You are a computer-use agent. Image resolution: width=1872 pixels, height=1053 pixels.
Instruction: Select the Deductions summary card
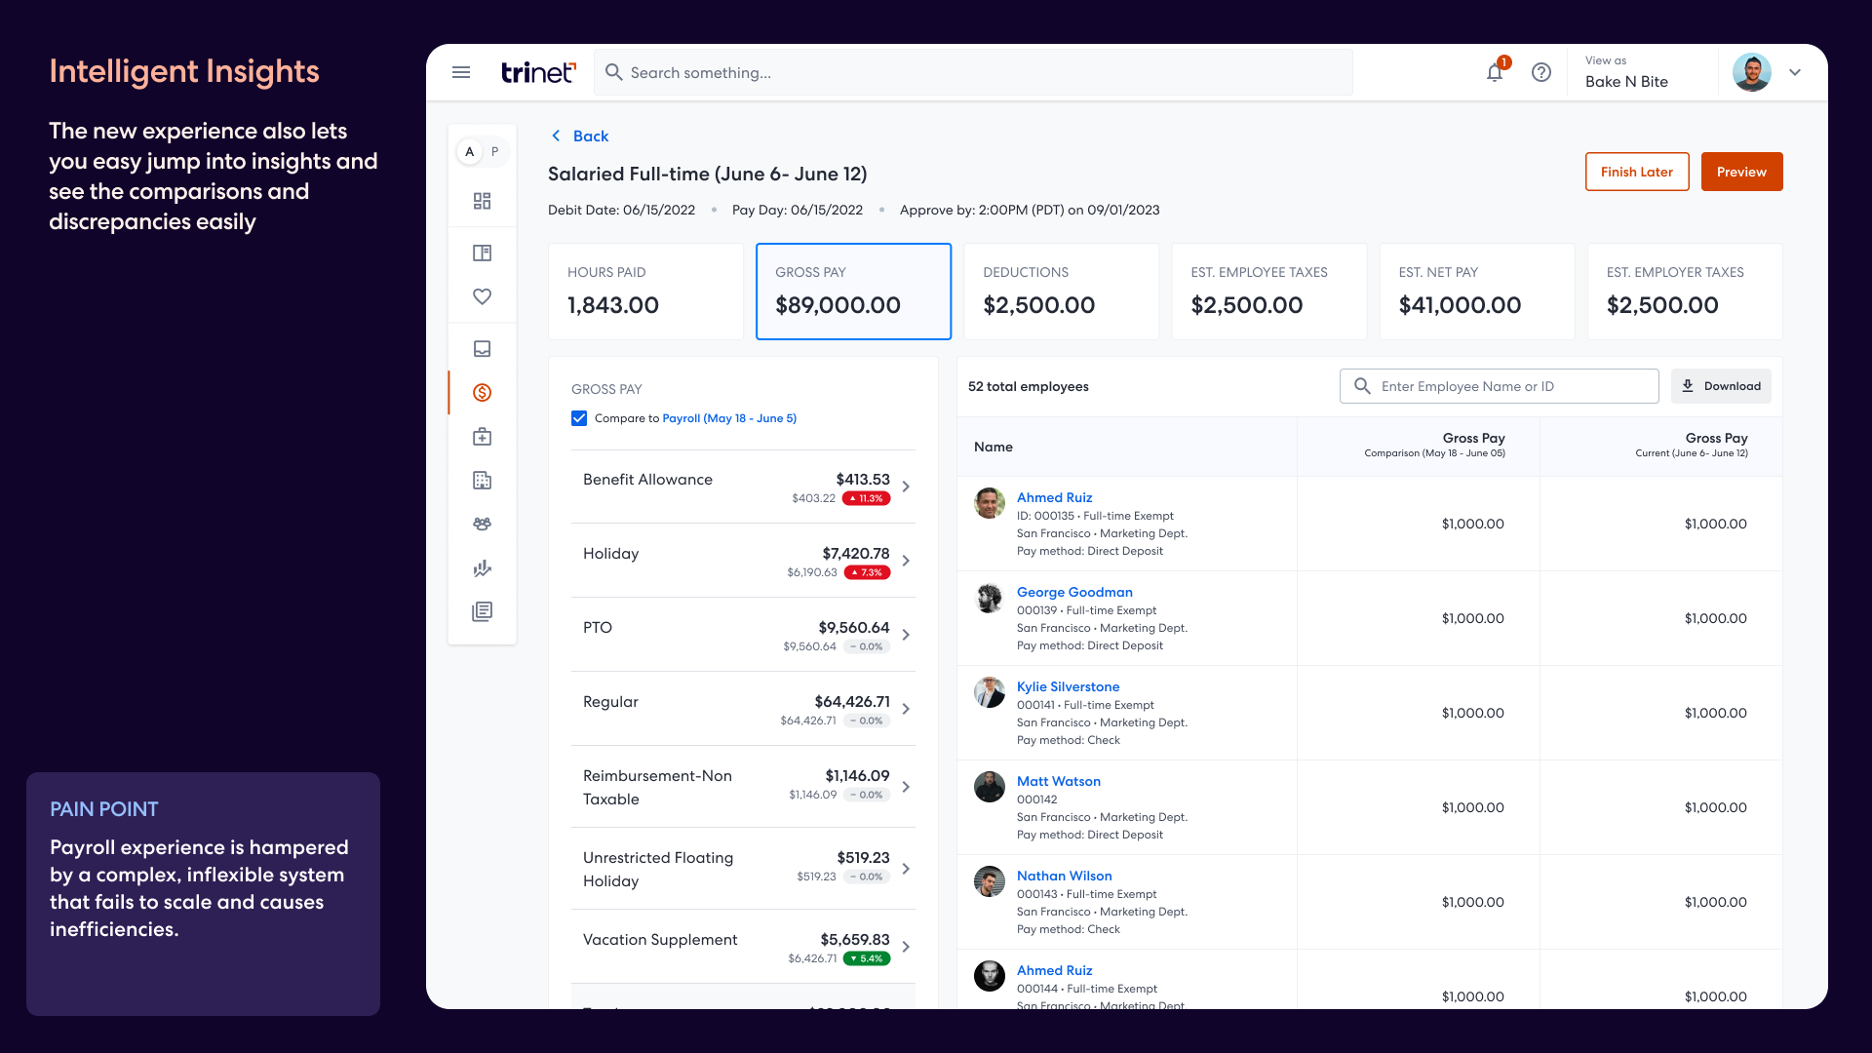(1061, 291)
